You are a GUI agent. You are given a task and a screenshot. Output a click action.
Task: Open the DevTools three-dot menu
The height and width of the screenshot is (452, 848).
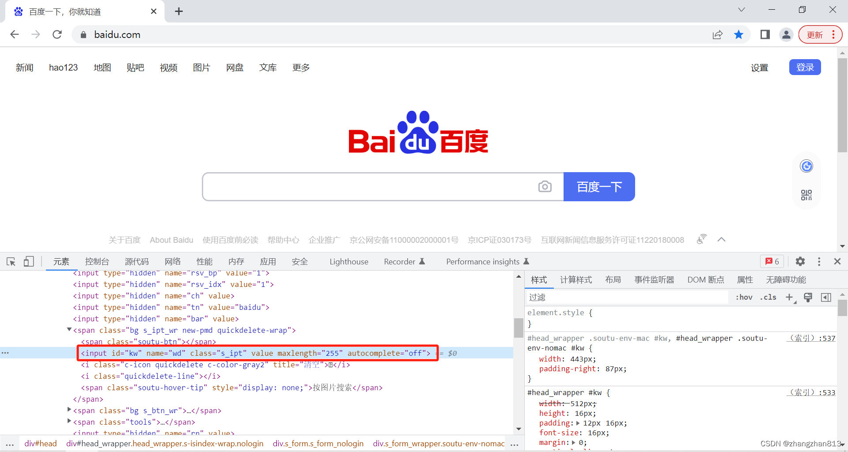click(819, 261)
